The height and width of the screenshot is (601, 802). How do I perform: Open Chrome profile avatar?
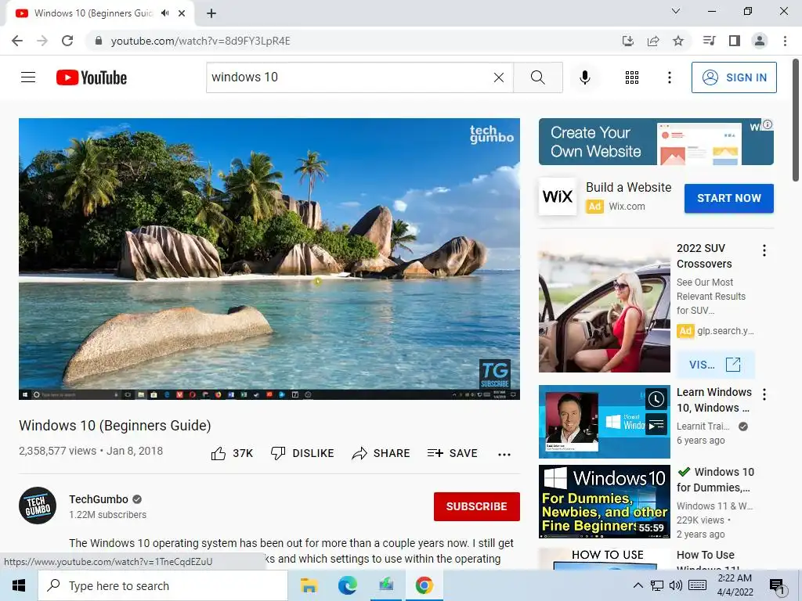tap(760, 41)
